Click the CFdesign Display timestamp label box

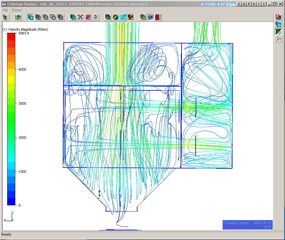pyautogui.click(x=247, y=225)
